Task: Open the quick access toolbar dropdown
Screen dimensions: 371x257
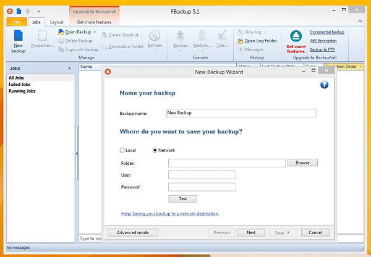Action: coord(38,11)
